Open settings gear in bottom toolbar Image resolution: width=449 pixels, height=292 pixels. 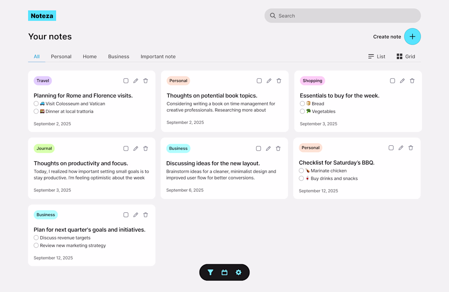point(238,272)
